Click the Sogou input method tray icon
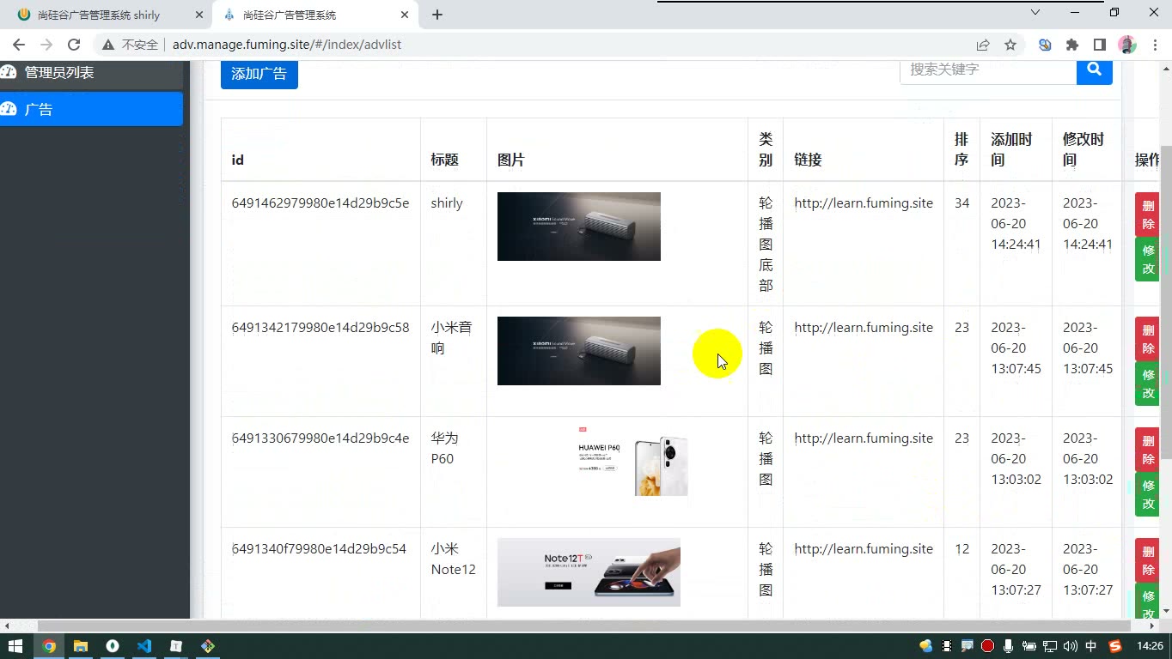 pos(1115,646)
